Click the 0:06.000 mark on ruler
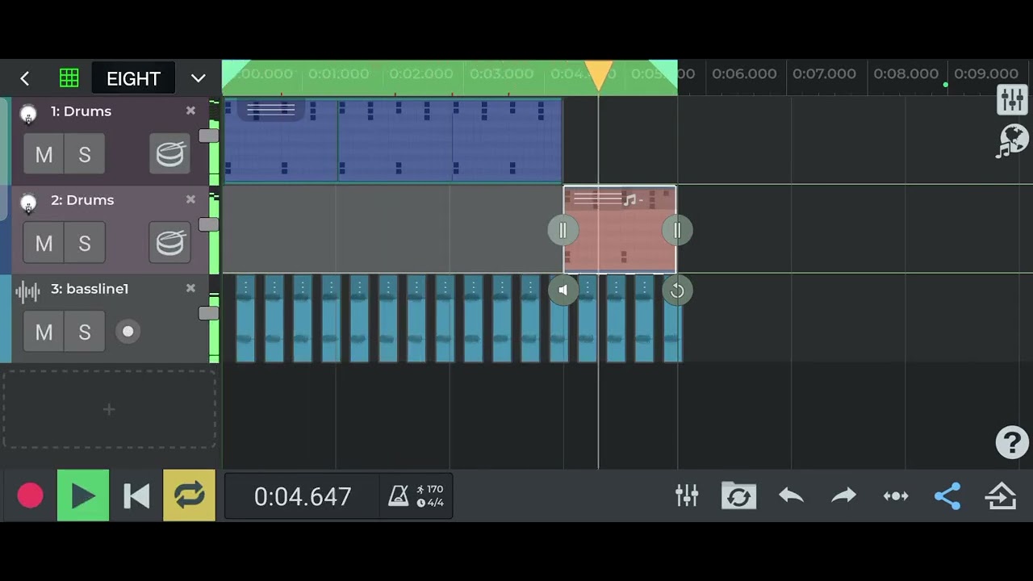 pos(744,73)
